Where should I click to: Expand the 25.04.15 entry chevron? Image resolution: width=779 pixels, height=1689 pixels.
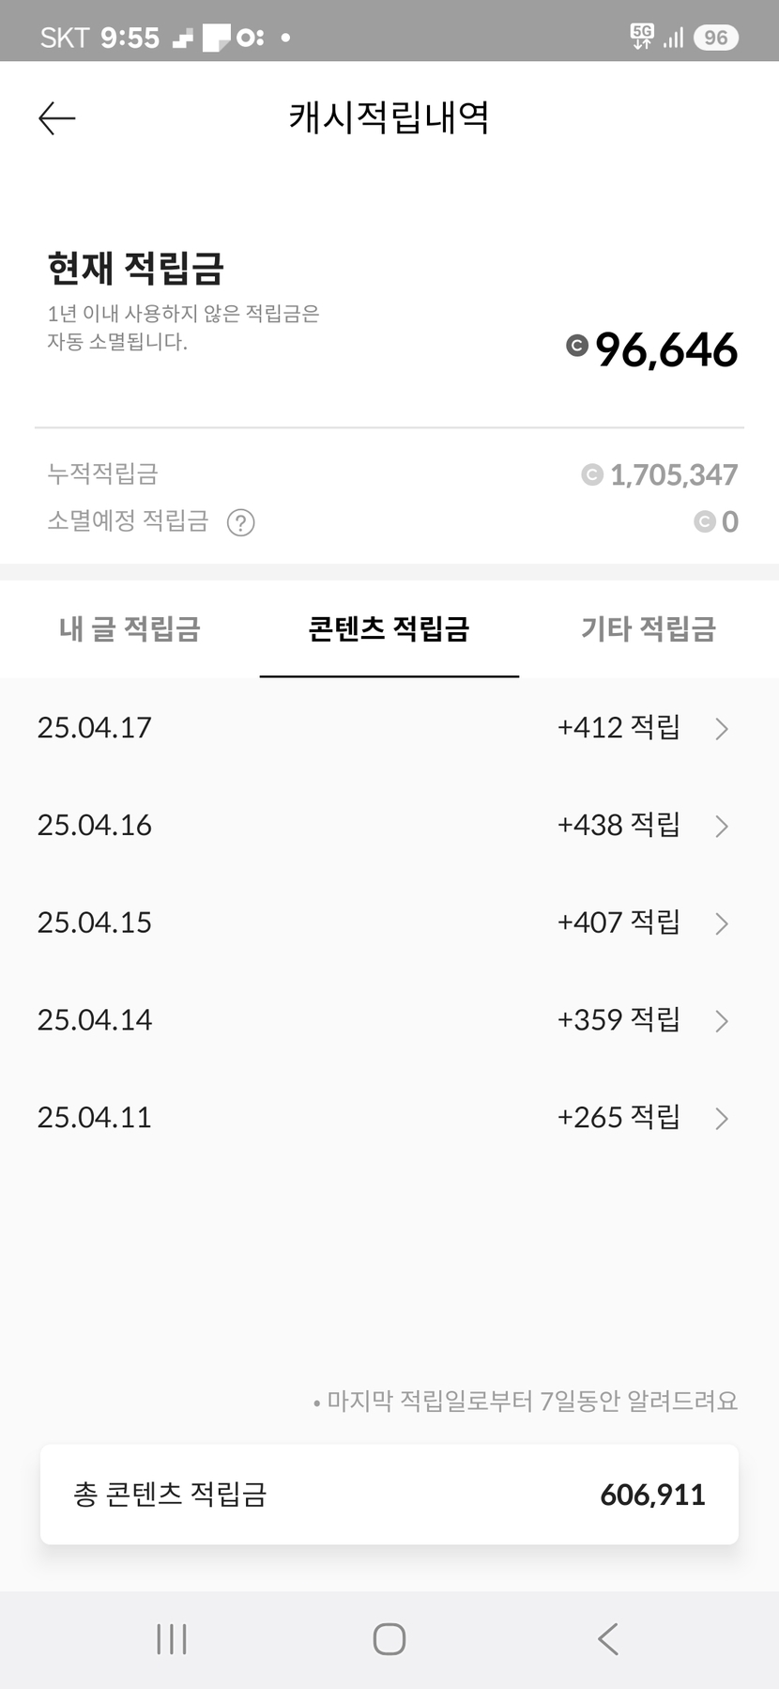(721, 924)
